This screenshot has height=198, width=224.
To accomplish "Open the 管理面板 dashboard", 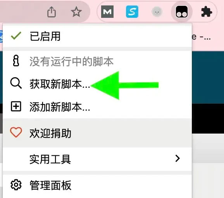I will 97,185.
